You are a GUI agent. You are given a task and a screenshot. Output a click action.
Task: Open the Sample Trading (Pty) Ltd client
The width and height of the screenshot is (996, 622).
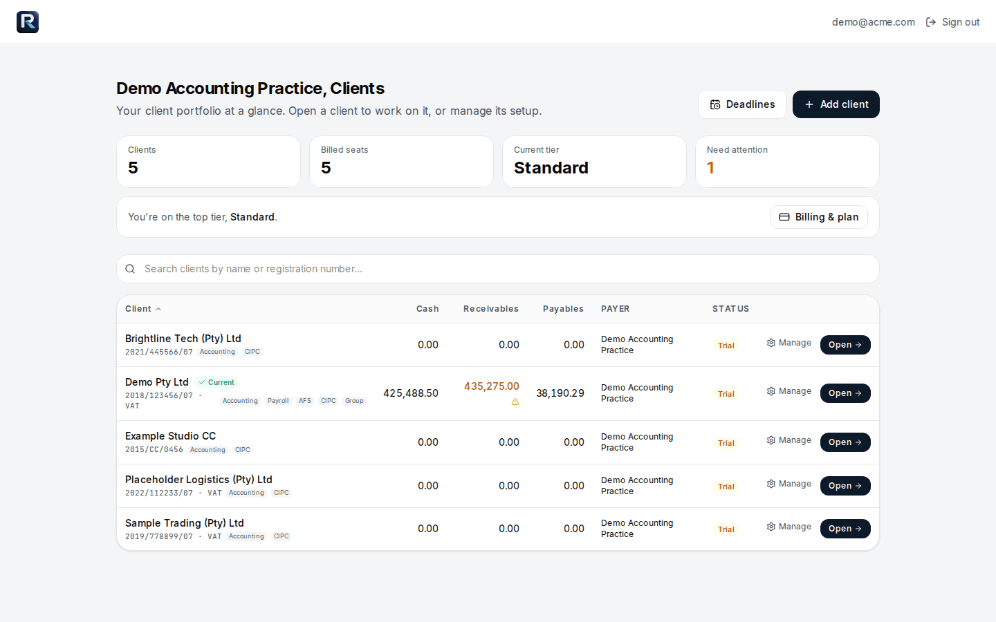tap(845, 529)
